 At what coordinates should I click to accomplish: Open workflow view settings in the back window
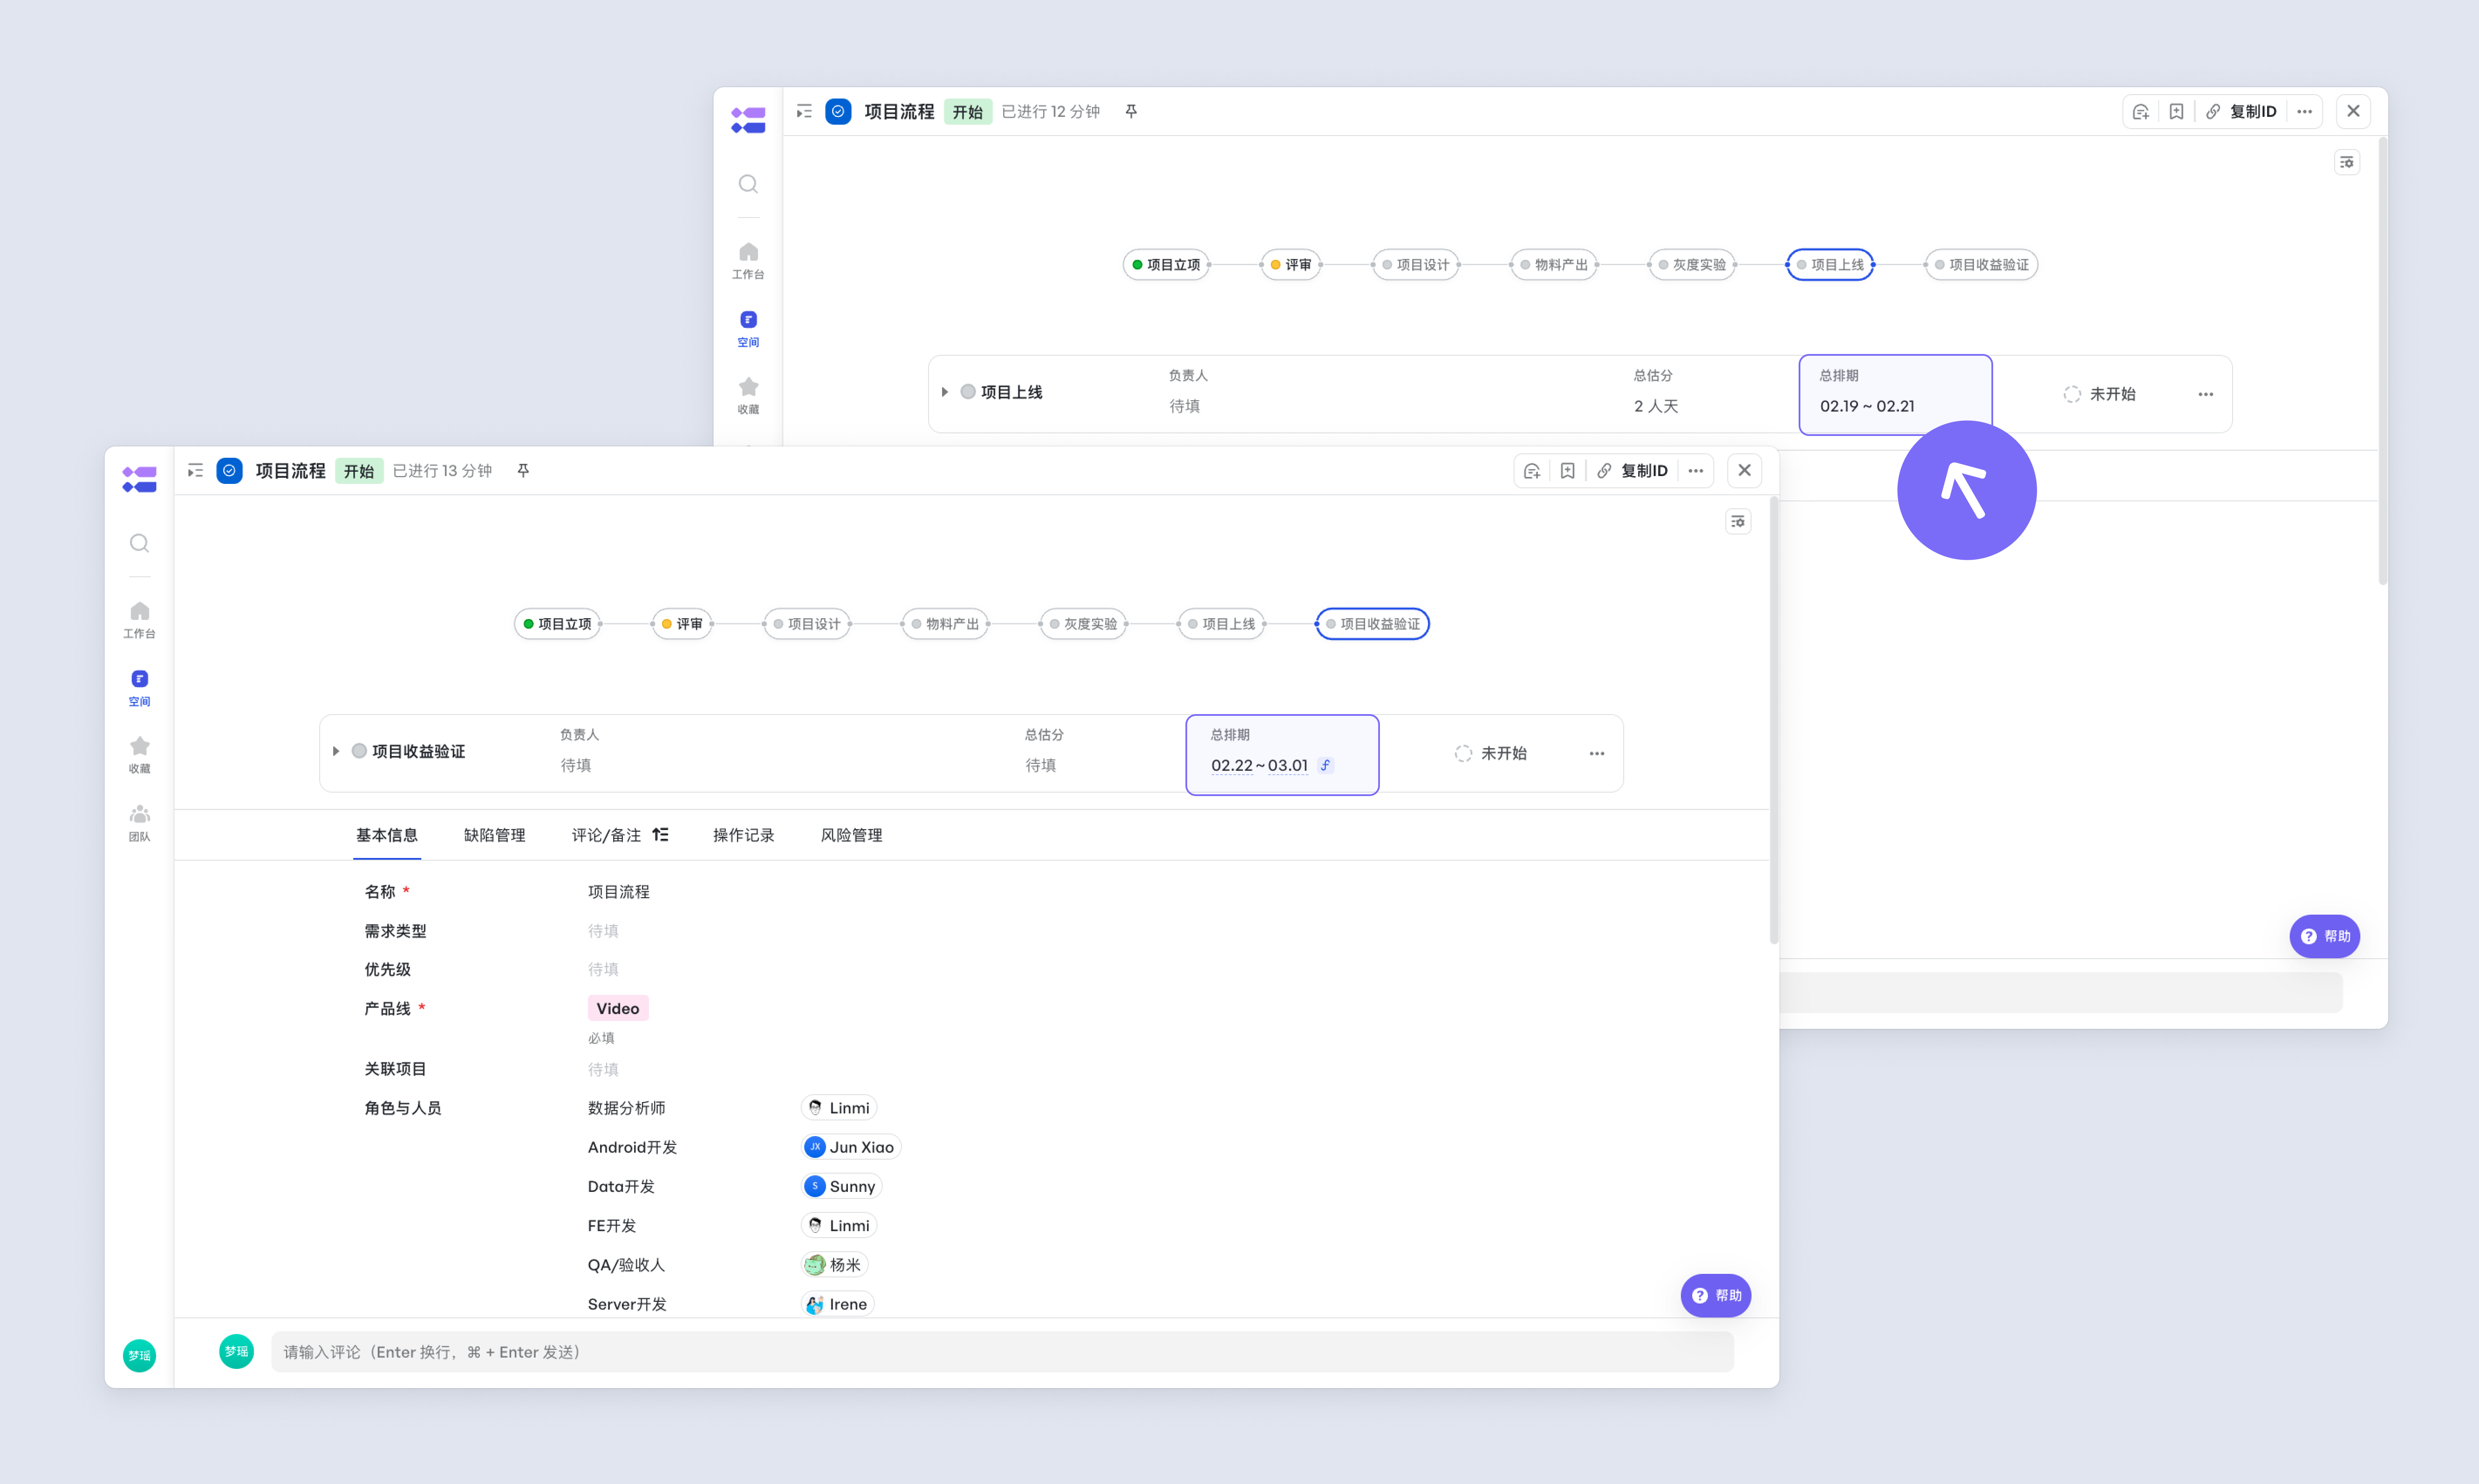point(2347,163)
